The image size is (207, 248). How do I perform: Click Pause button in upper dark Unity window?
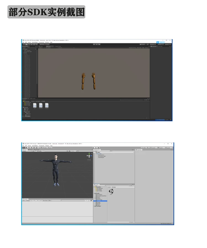pos(97,44)
